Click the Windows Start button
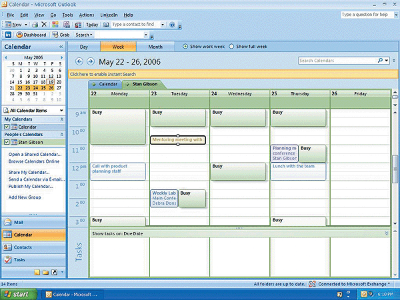The width and height of the screenshot is (400, 300). click(x=18, y=295)
